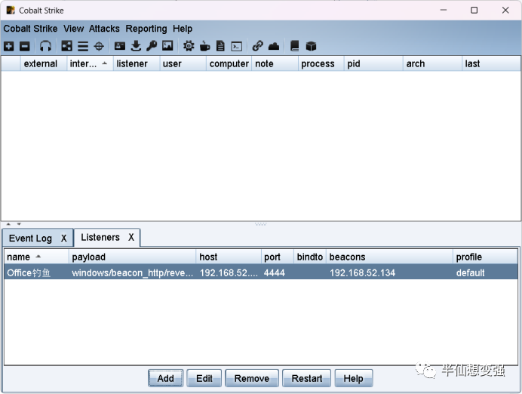
Task: Sort listeners by payload column
Action: click(x=132, y=257)
